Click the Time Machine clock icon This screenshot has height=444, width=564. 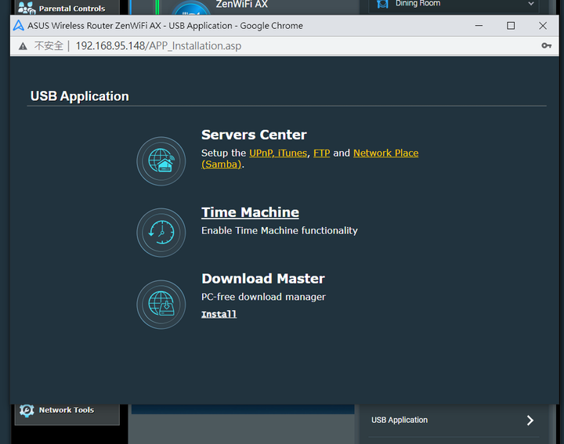(161, 233)
